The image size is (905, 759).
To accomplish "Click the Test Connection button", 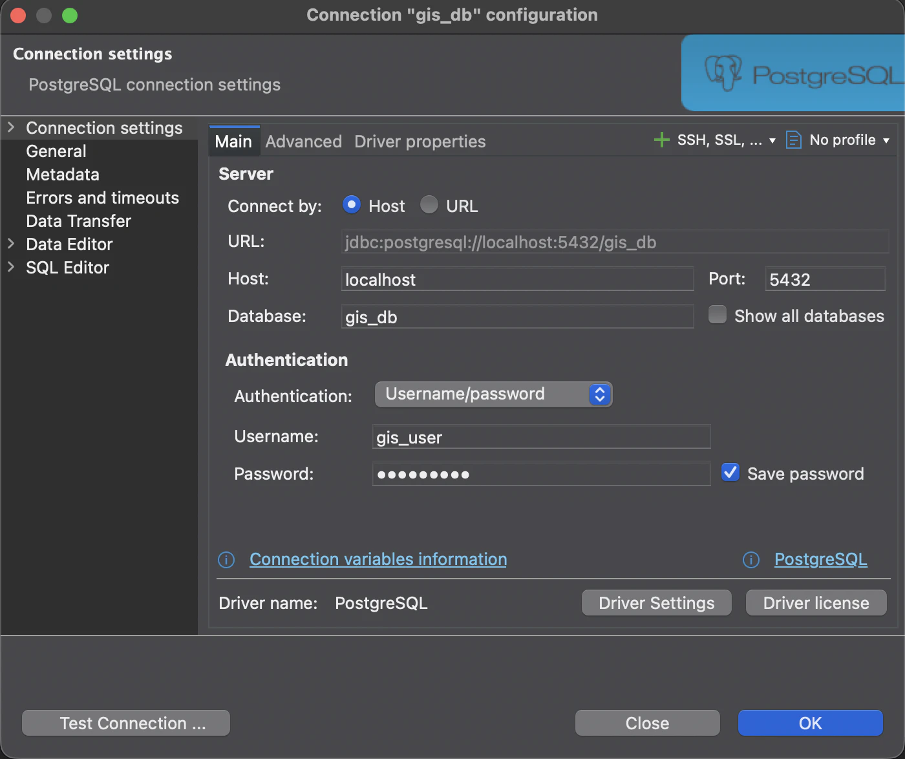I will point(126,723).
